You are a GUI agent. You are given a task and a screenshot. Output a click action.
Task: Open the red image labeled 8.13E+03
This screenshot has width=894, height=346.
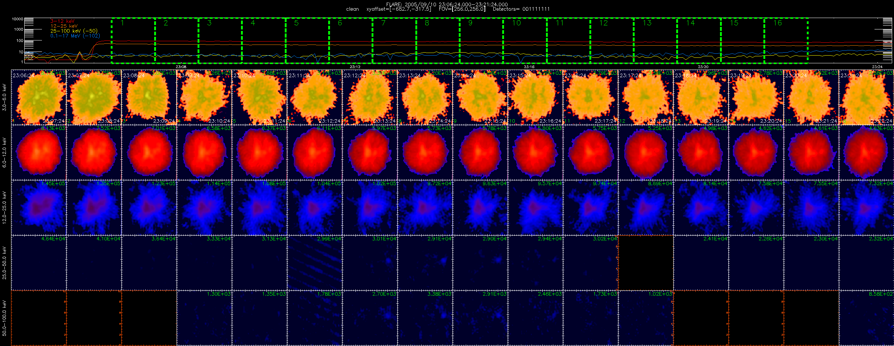(x=39, y=152)
